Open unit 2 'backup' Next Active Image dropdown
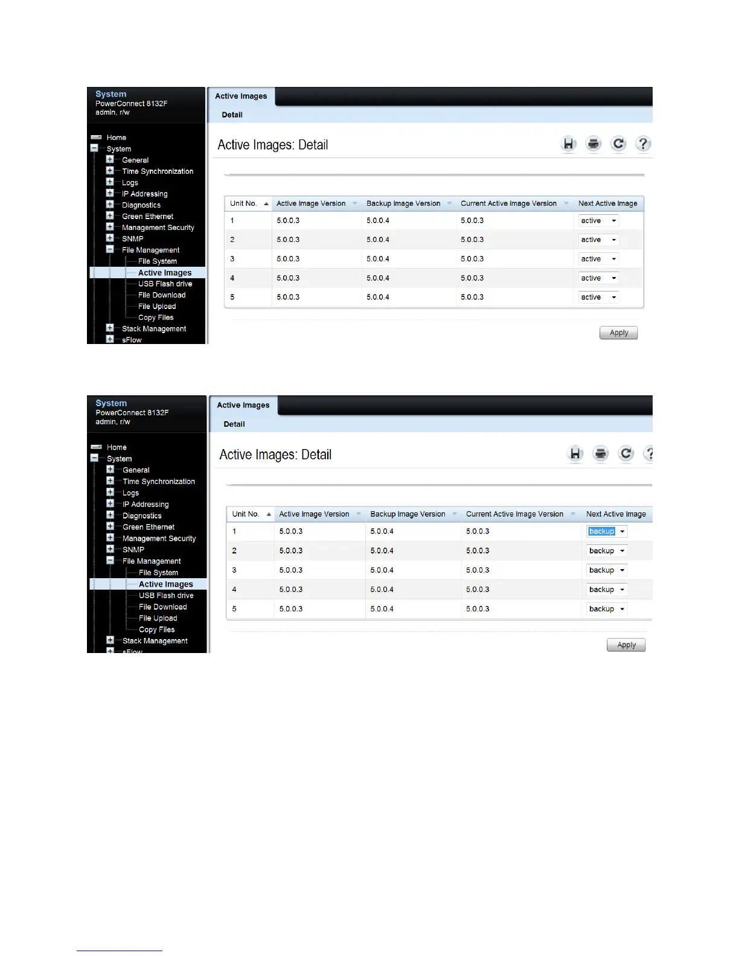 point(607,551)
